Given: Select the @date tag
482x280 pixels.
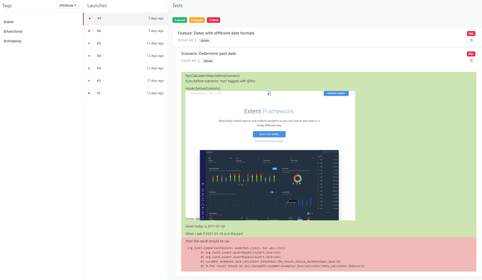Looking at the screenshot, I should pyautogui.click(x=8, y=22).
